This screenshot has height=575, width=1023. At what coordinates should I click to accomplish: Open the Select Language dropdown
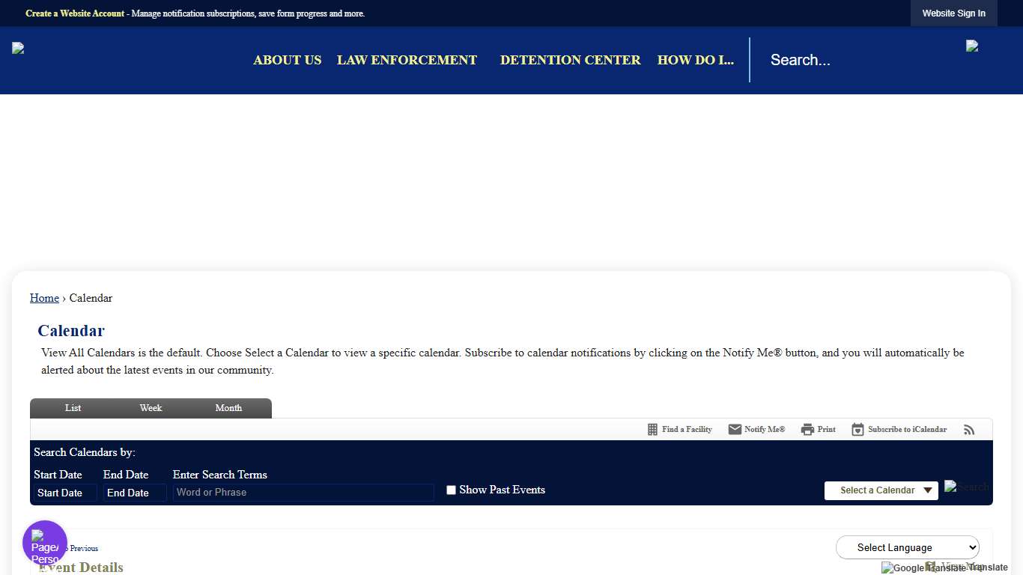pos(907,547)
